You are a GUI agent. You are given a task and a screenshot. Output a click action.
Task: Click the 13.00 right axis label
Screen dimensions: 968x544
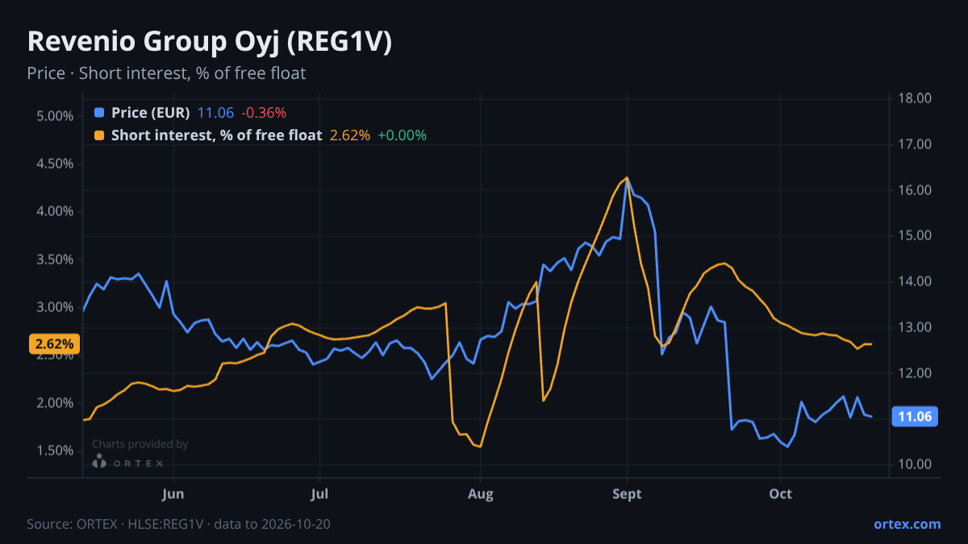916,327
